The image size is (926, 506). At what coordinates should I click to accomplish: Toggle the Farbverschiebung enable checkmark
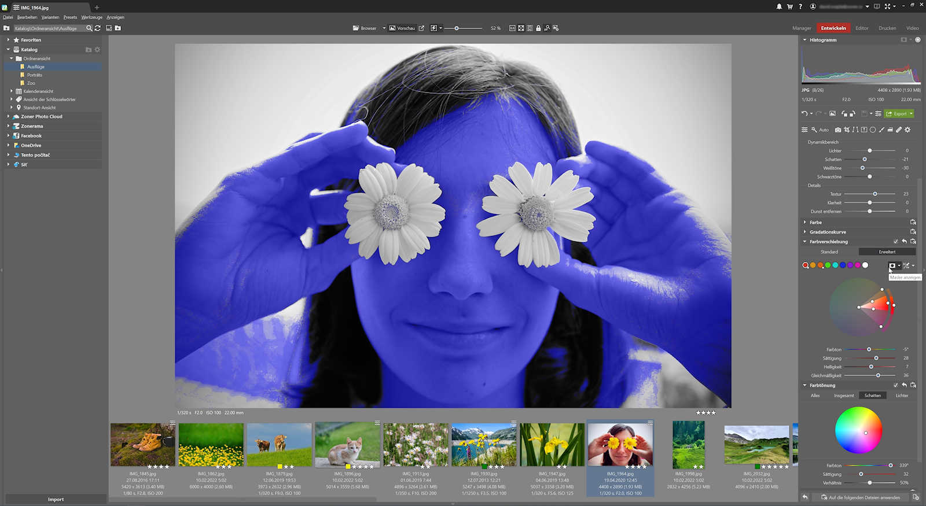coord(896,242)
